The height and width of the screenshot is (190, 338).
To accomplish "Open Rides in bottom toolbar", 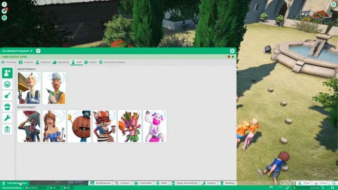I will click(162, 183).
